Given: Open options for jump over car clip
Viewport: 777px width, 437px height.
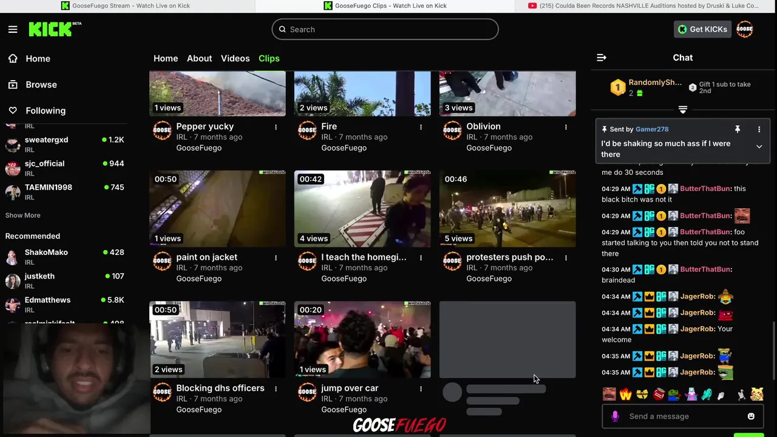Looking at the screenshot, I should pos(421,388).
